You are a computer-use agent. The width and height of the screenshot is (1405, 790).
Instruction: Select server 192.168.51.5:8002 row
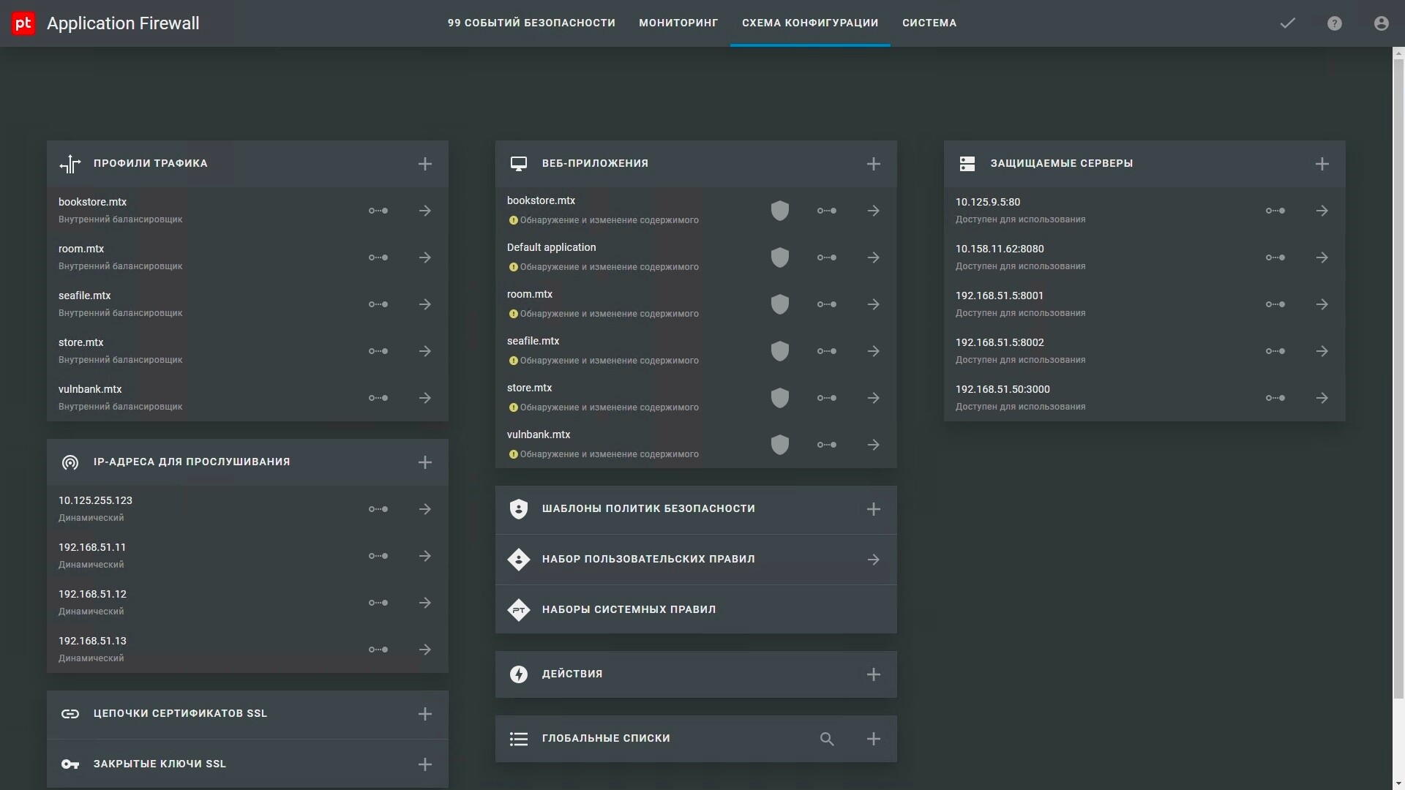pyautogui.click(x=1144, y=351)
